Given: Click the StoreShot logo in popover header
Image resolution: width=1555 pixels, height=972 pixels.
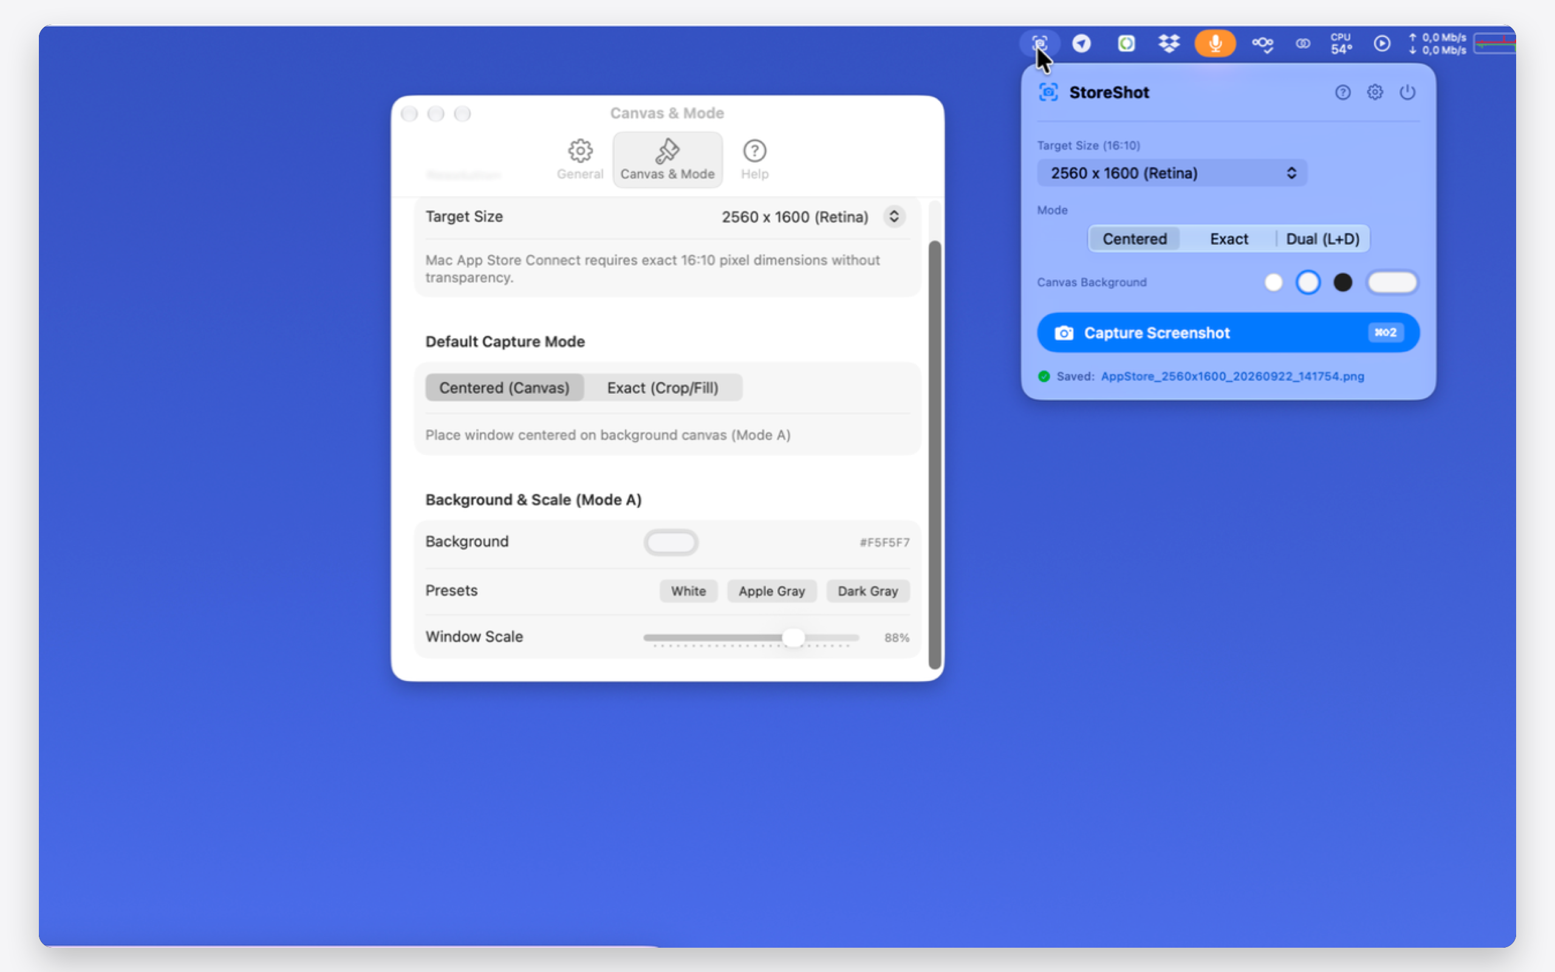Looking at the screenshot, I should (x=1048, y=92).
